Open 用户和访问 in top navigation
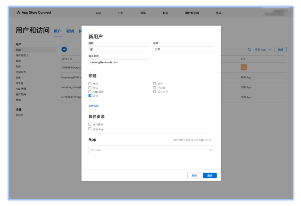Screen dimensions: 301x206 click(192, 13)
